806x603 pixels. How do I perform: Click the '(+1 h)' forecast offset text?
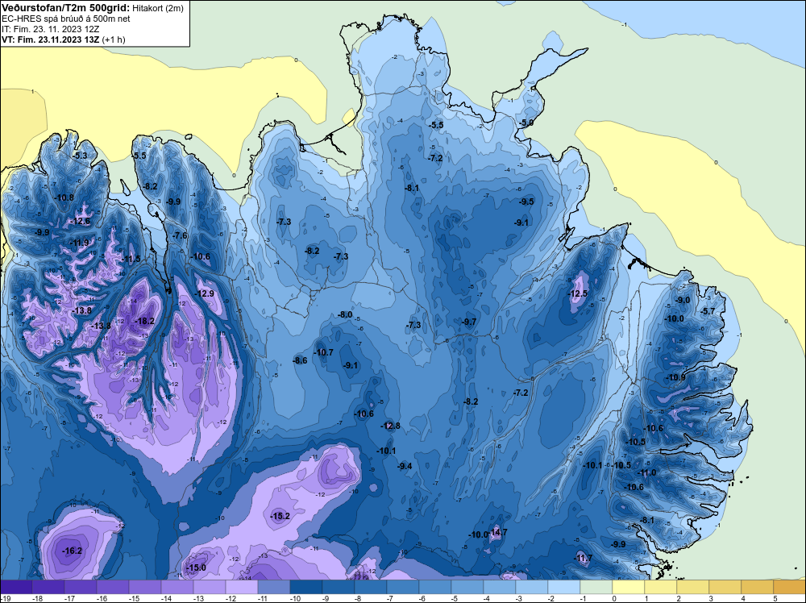114,39
